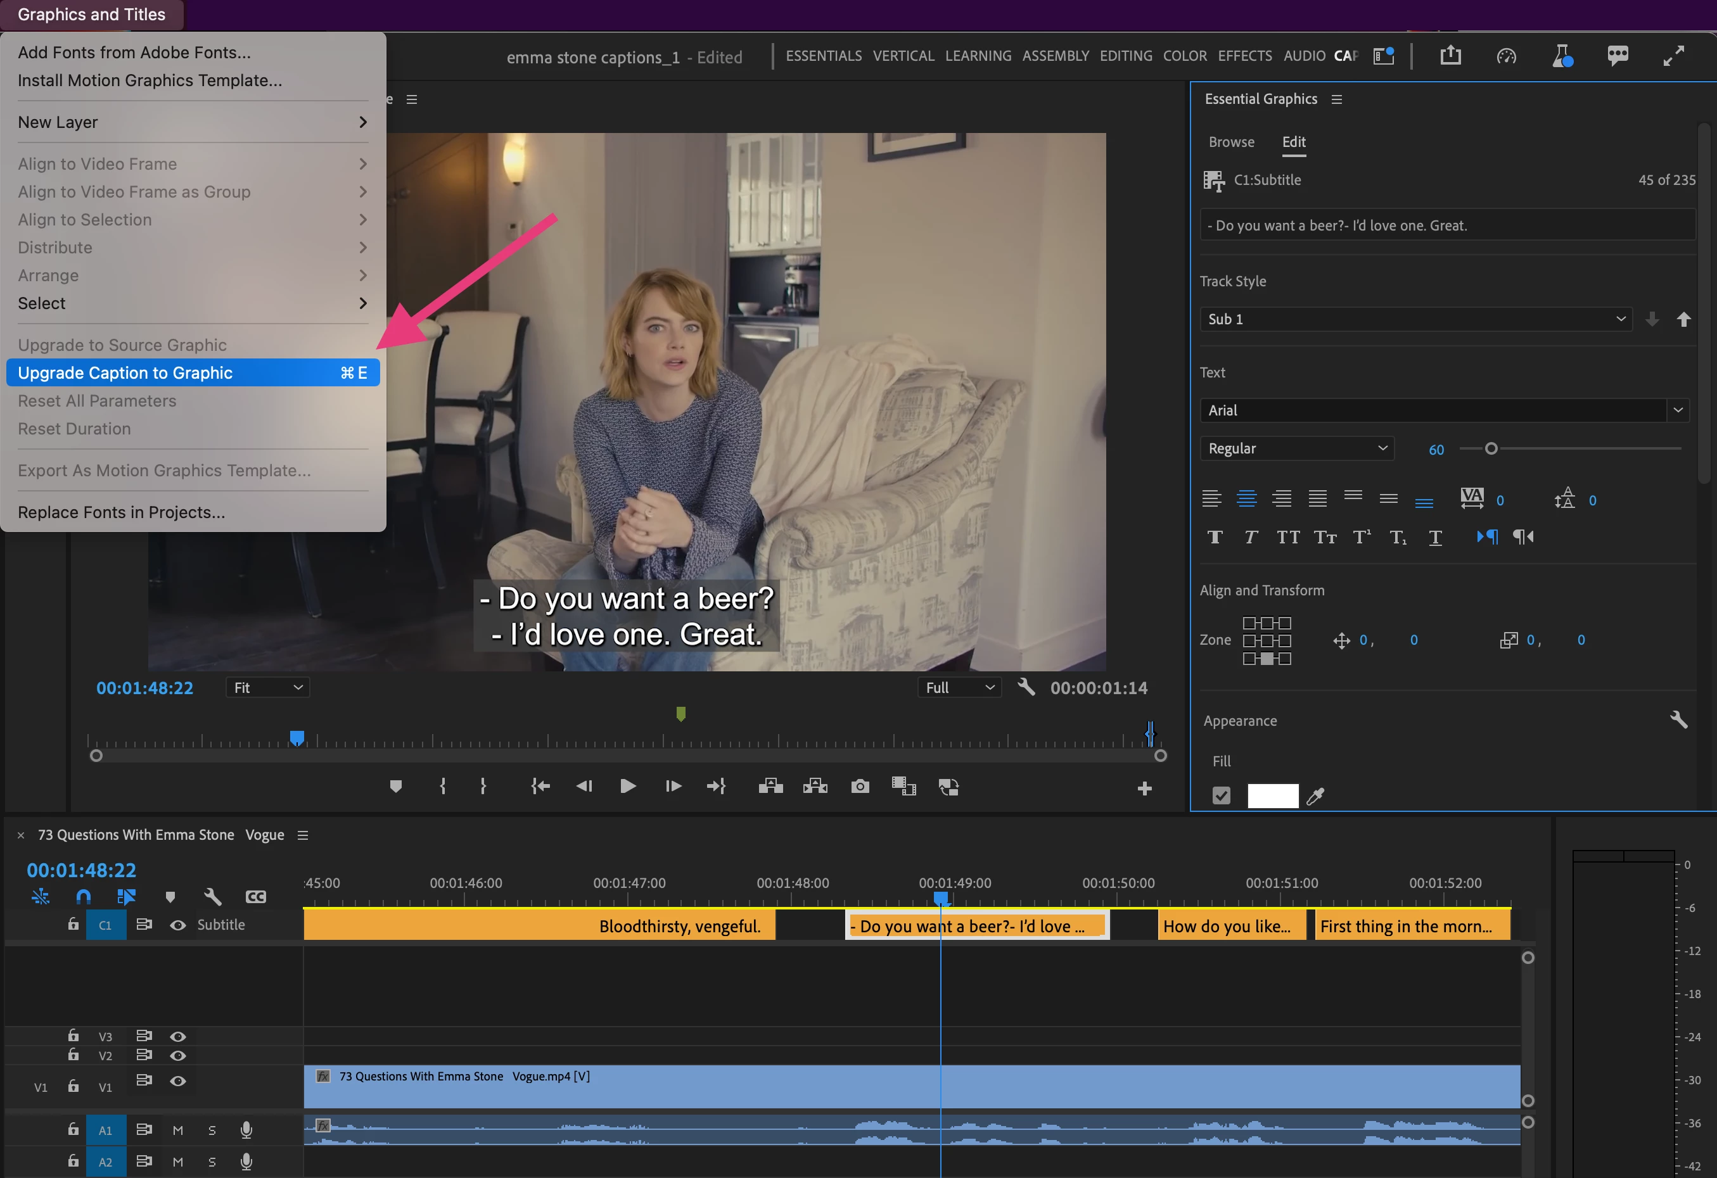This screenshot has height=1178, width=1717.
Task: Click the Faux Bold text style icon
Action: [1215, 537]
